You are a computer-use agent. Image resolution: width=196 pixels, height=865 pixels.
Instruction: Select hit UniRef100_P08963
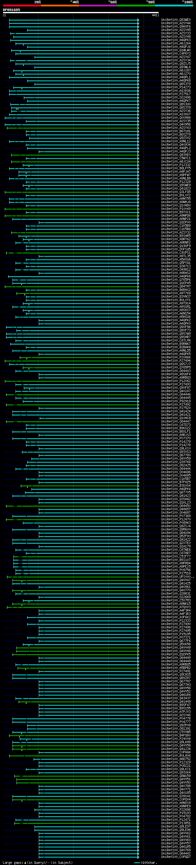[x=176, y=523]
